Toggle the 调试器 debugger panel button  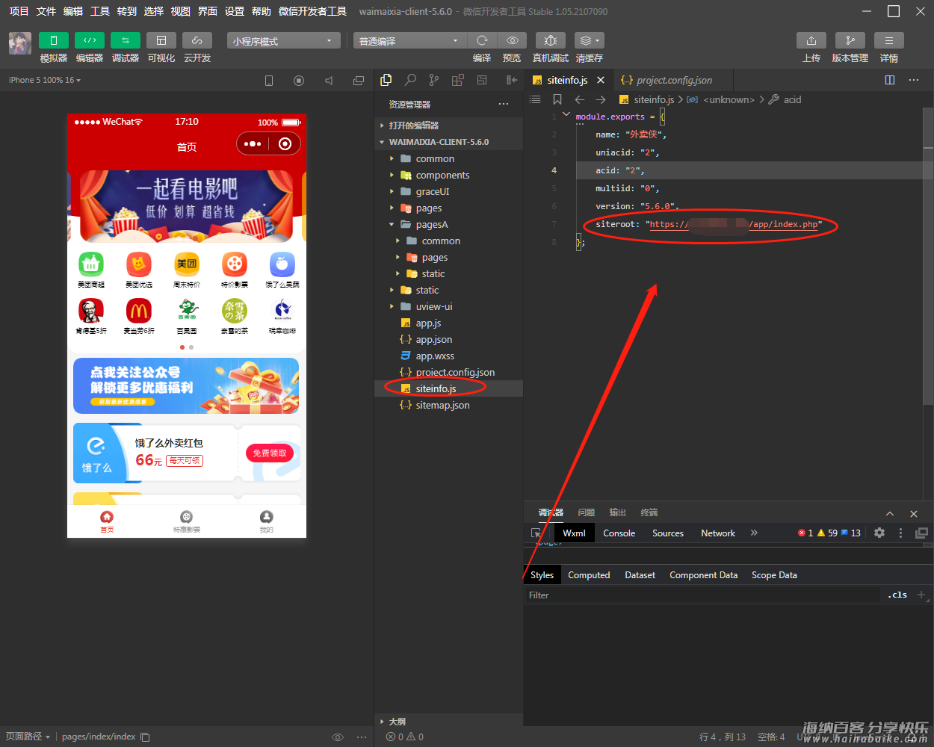coord(126,40)
